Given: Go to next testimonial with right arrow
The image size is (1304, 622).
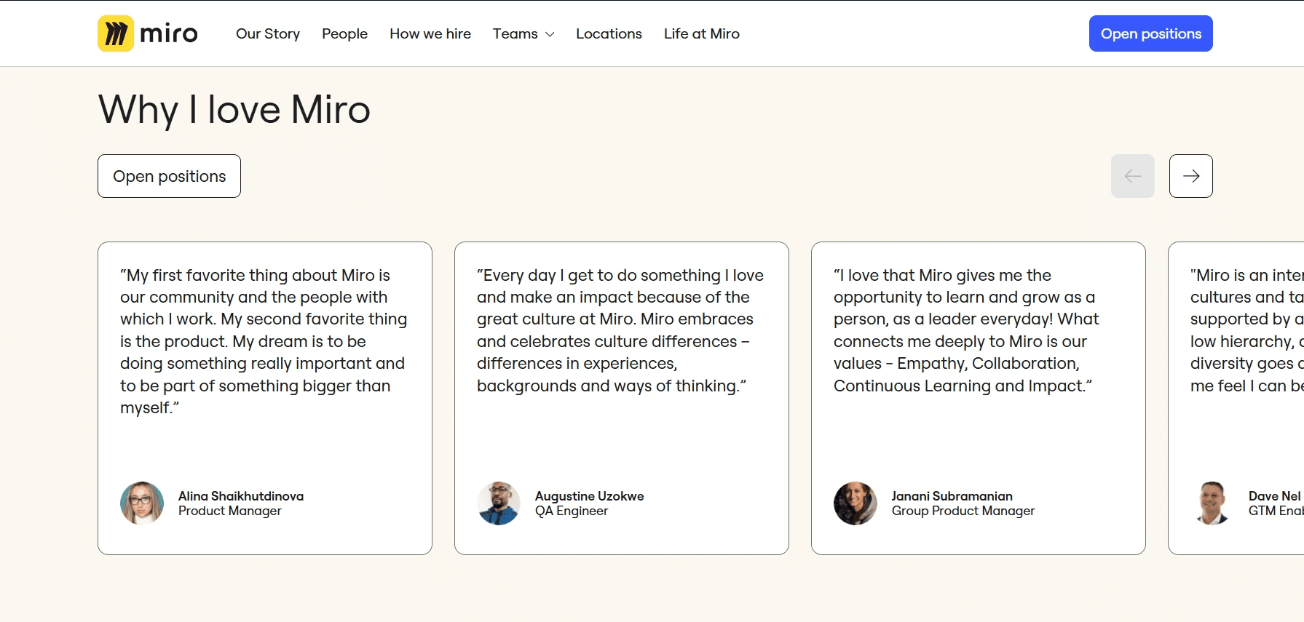Looking at the screenshot, I should 1191,176.
